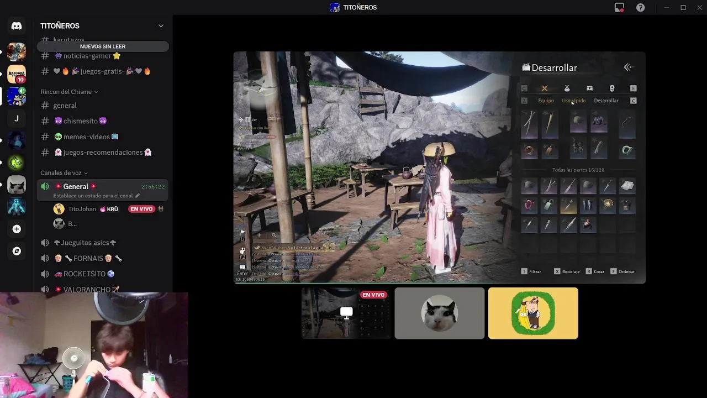The height and width of the screenshot is (398, 707).
Task: Select the cat avatar participant tile
Action: coord(440,313)
